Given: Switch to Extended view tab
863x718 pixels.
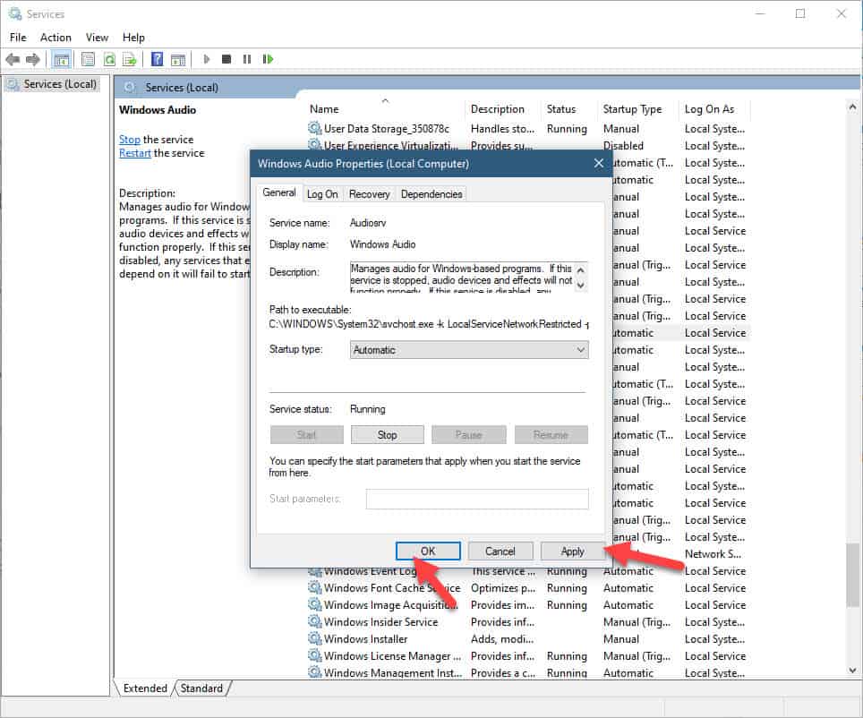Looking at the screenshot, I should click(145, 688).
